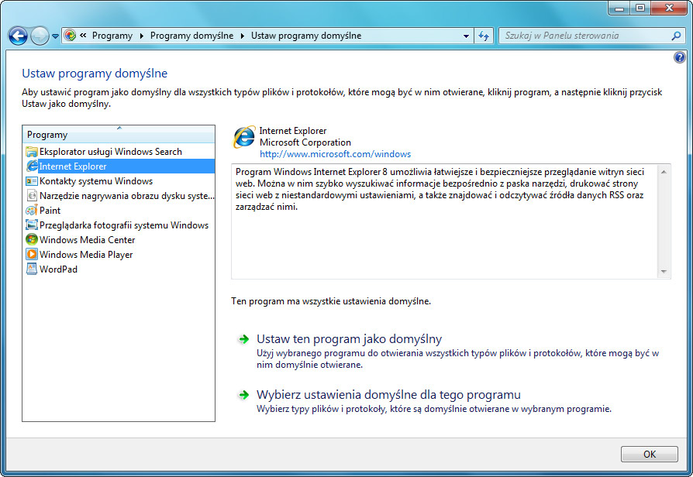Click the large Internet Explorer logo

pyautogui.click(x=244, y=137)
